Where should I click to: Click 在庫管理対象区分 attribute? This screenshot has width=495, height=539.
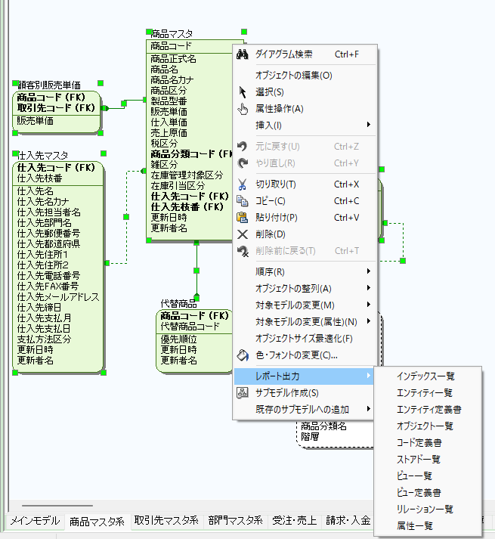(x=187, y=175)
